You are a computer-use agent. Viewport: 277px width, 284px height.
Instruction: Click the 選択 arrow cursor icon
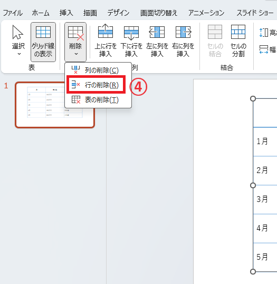point(18,33)
